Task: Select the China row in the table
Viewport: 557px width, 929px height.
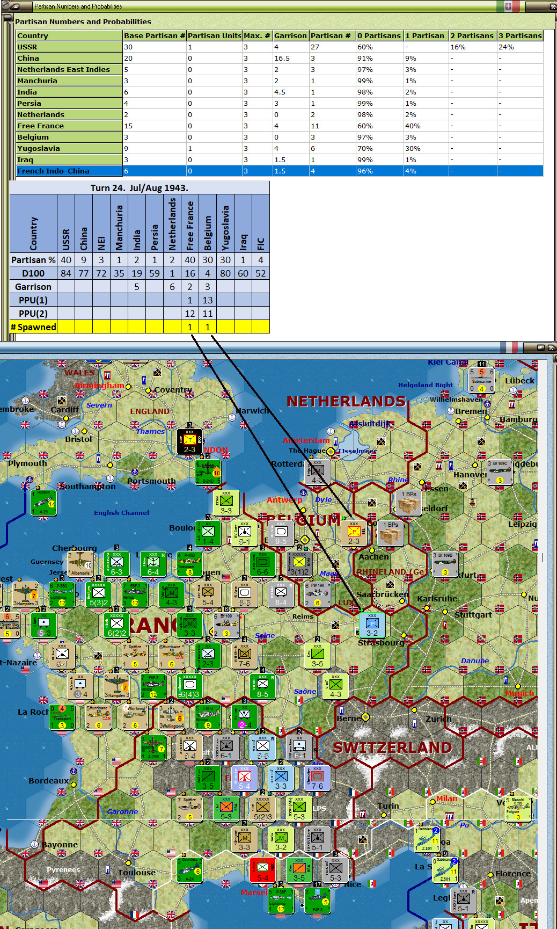Action: click(279, 58)
